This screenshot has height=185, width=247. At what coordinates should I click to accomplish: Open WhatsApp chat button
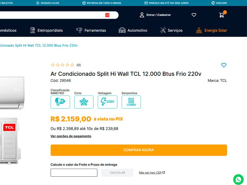[238, 179]
